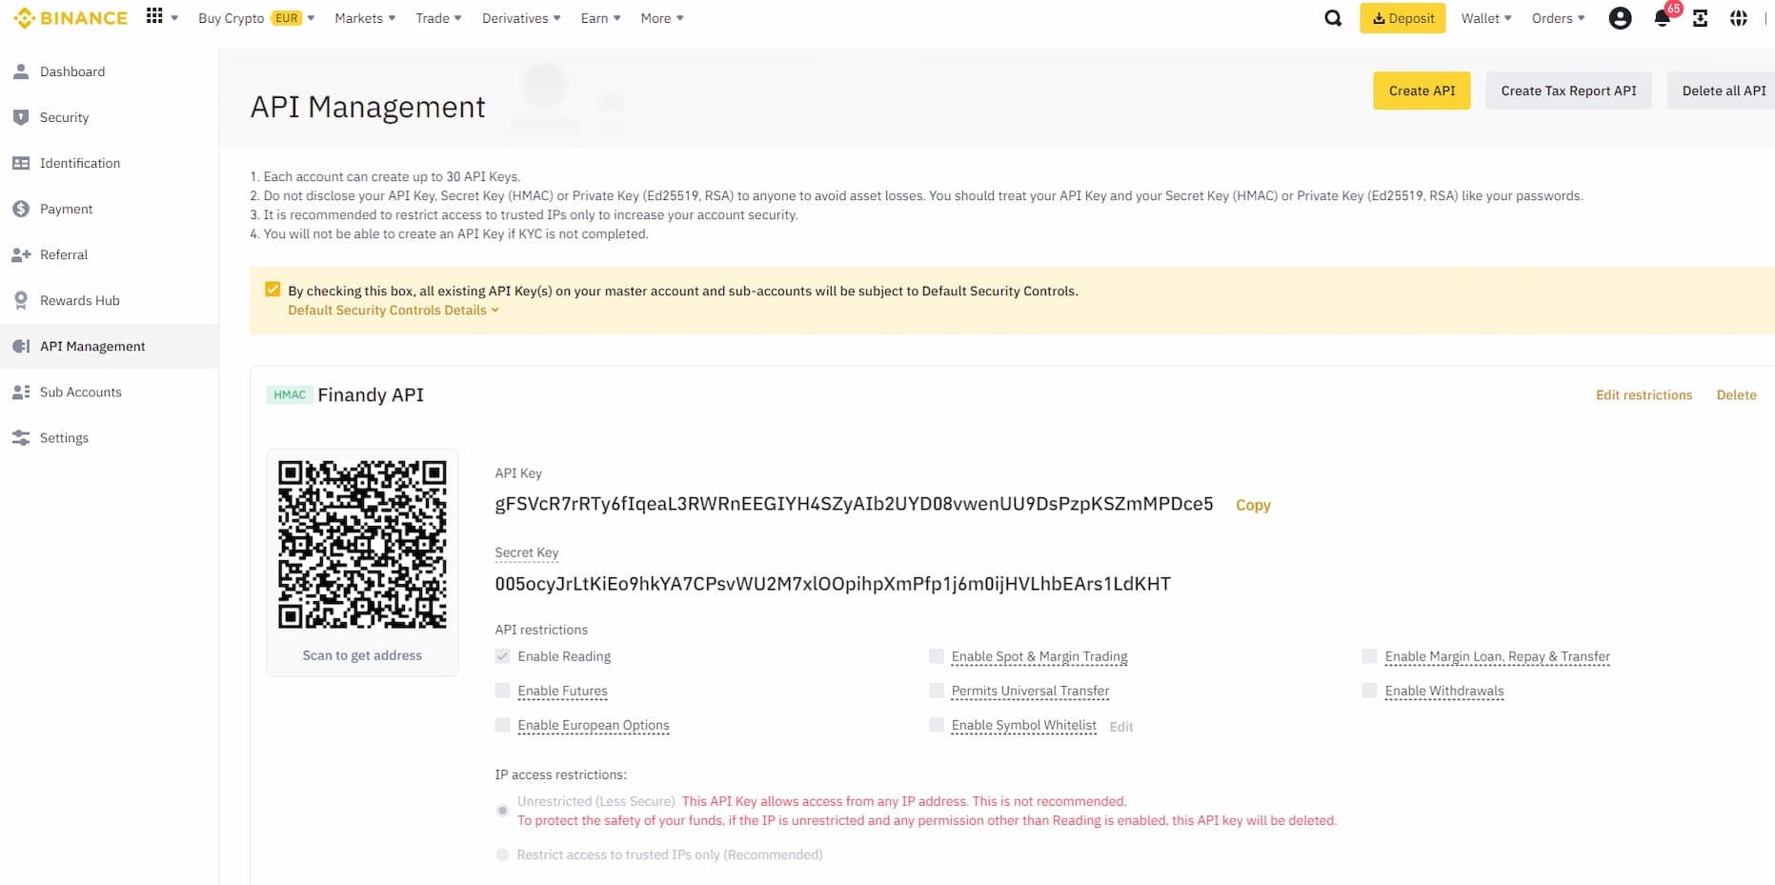
Task: Select Unrestricted (Less Secure) radio
Action: coord(502,811)
